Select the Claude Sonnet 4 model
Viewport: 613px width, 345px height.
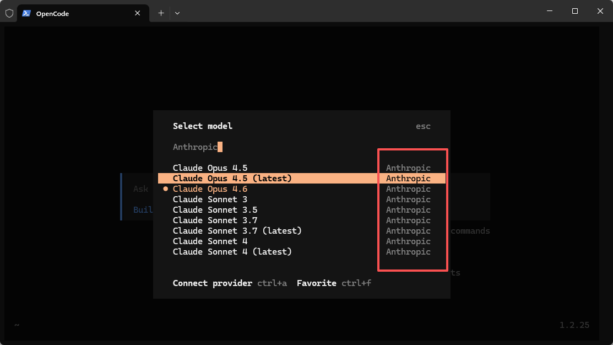coord(301,241)
